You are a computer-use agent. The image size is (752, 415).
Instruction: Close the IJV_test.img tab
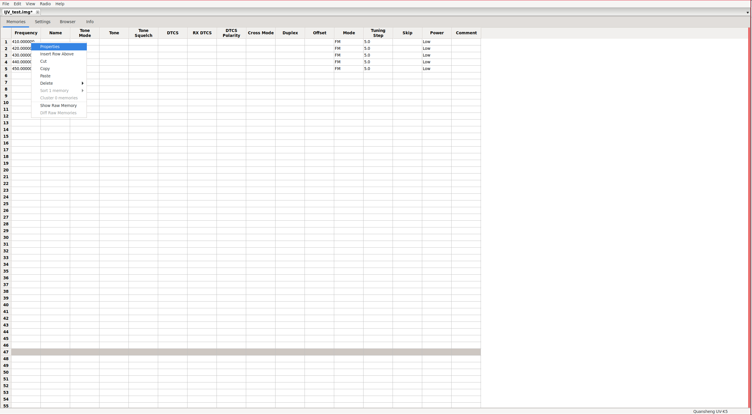click(38, 12)
